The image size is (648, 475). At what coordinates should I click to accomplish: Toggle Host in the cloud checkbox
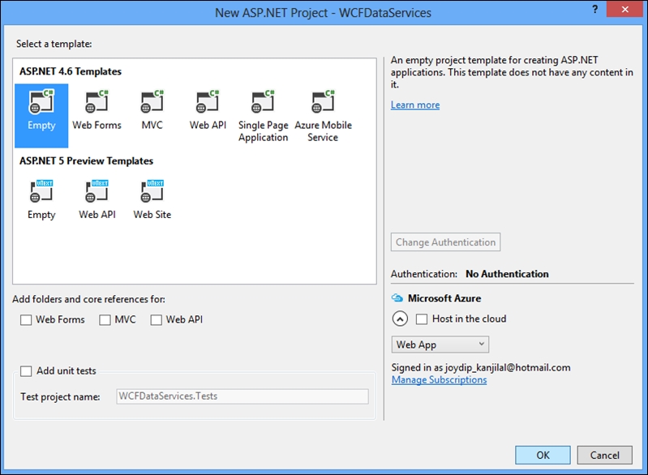[x=422, y=319]
